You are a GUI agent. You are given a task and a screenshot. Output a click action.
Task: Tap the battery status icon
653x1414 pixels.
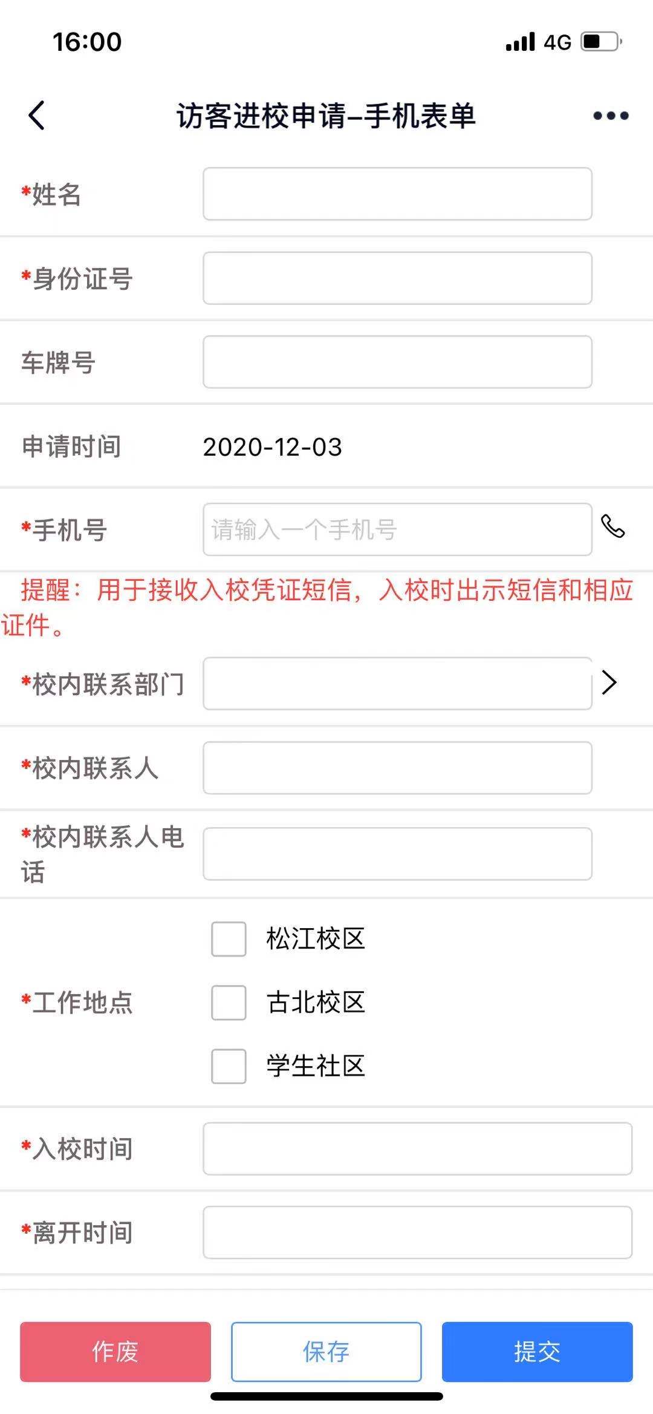click(x=601, y=42)
